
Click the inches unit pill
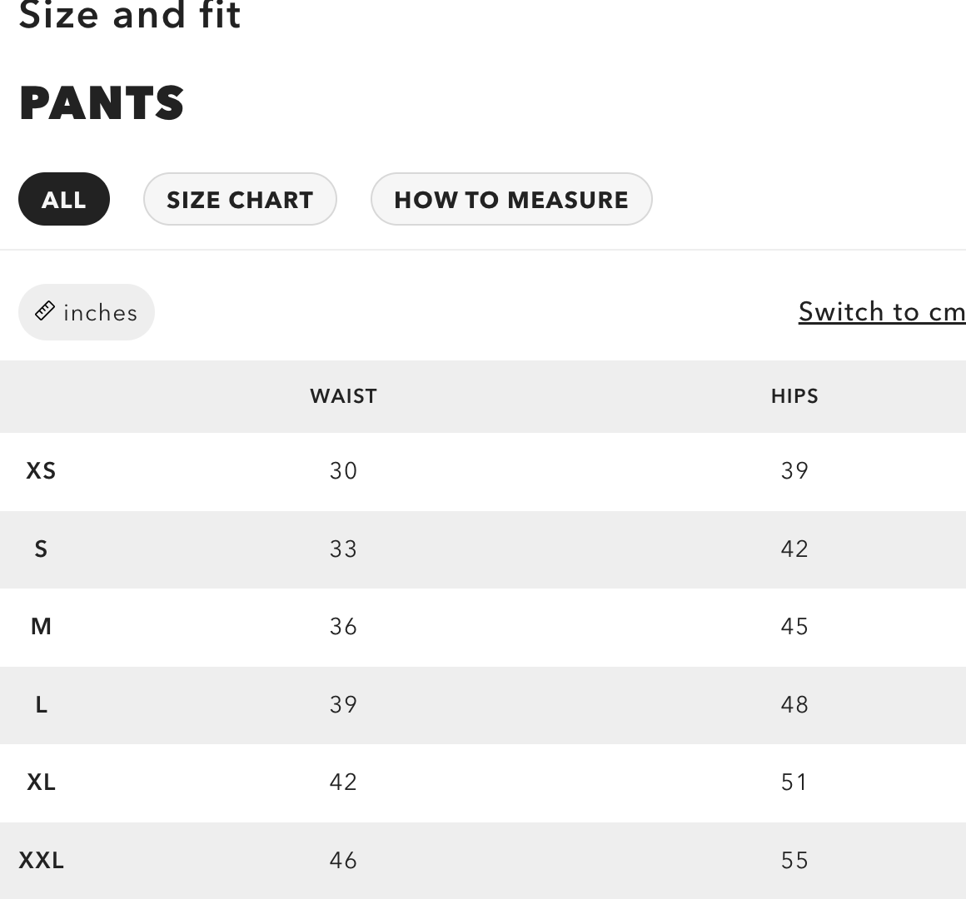click(86, 311)
